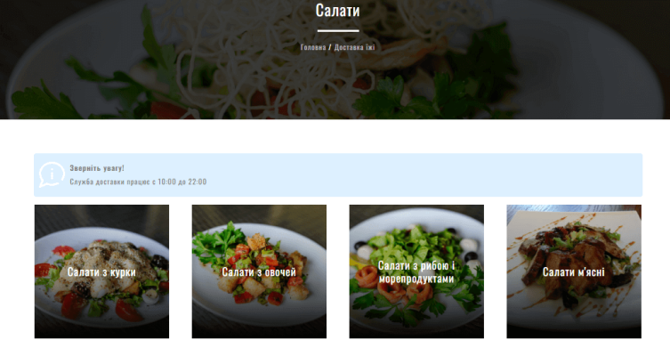
Task: Click the Салати з овочей caption
Action: 259,272
